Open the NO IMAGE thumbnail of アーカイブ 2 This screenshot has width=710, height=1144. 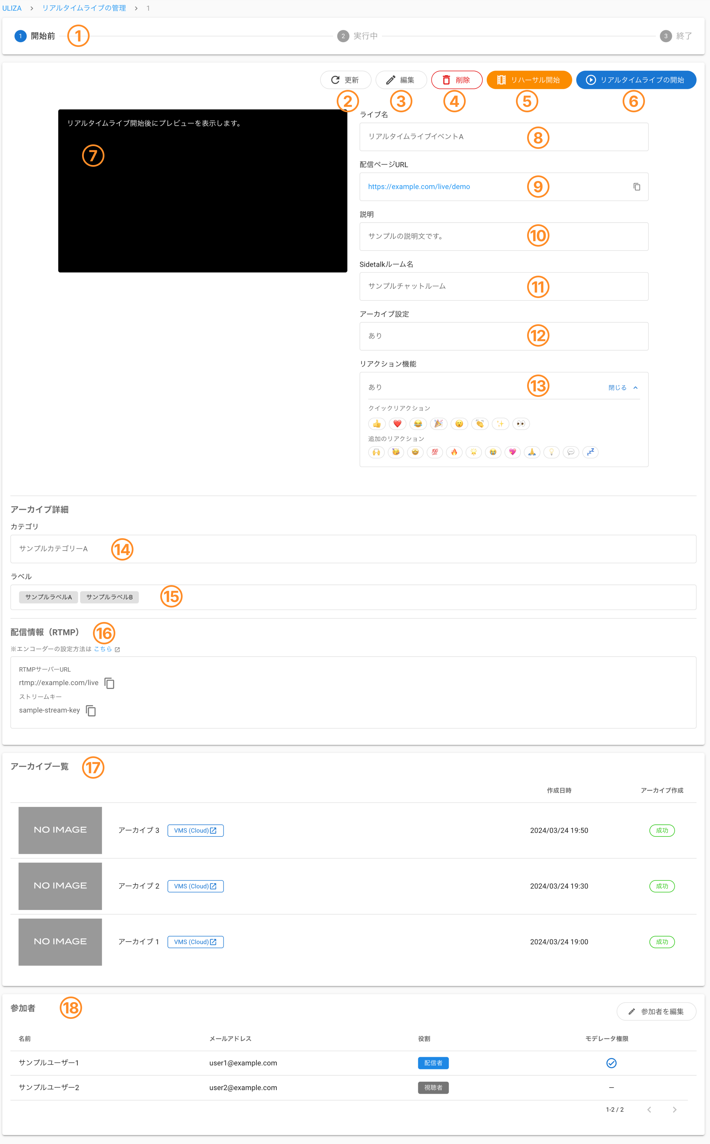point(60,886)
